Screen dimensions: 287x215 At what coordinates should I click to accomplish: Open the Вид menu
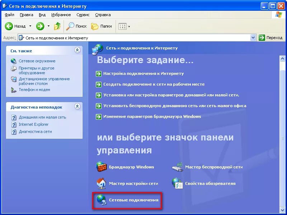[x=42, y=15]
